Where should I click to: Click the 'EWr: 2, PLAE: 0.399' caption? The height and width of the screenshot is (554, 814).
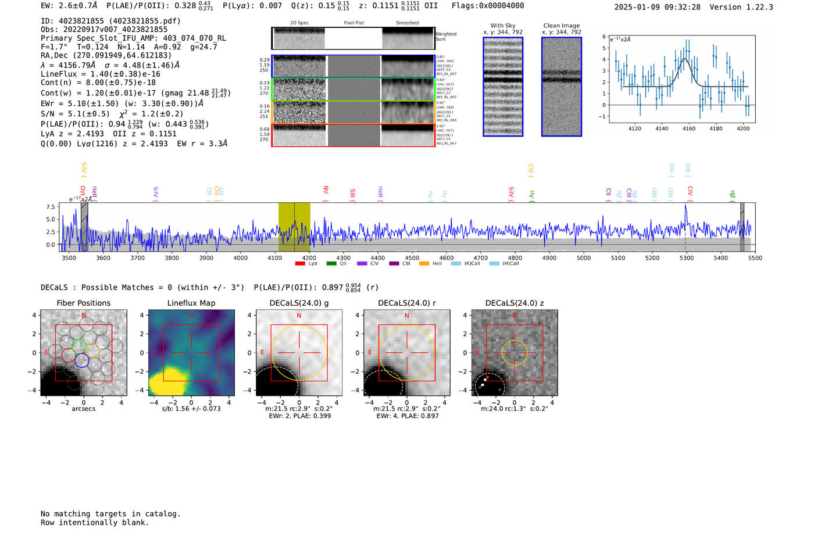[299, 416]
